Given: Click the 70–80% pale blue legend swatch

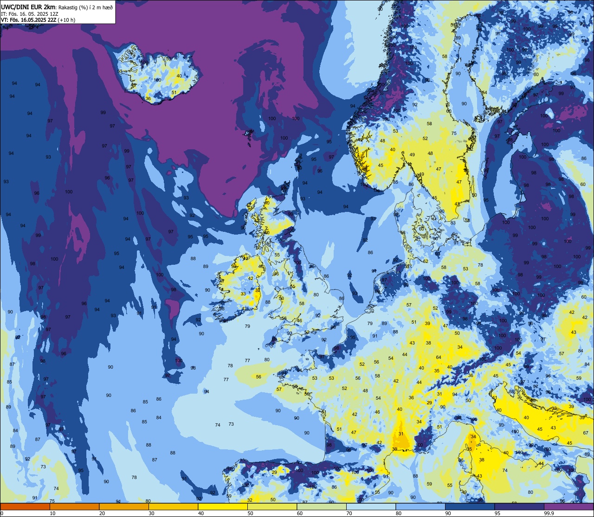Looking at the screenshot, I should (371, 507).
